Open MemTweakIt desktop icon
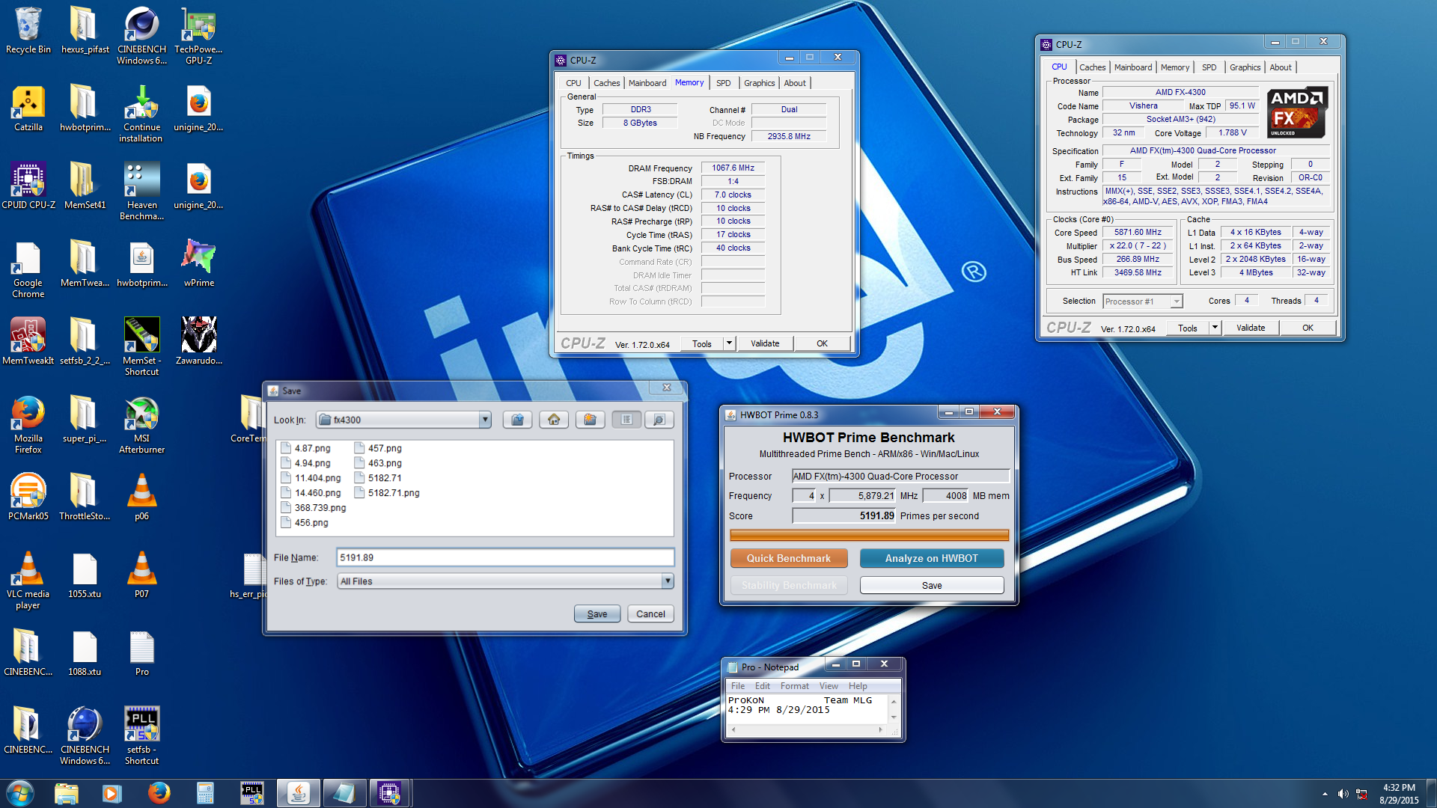 [x=28, y=342]
